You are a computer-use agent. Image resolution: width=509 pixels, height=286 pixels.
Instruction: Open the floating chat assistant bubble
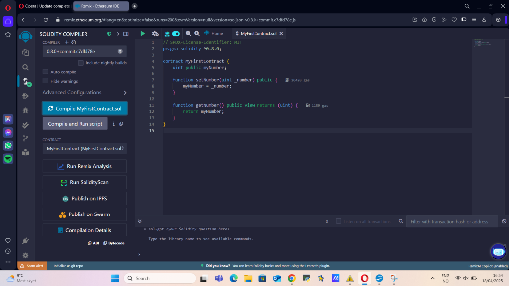tap(498, 251)
